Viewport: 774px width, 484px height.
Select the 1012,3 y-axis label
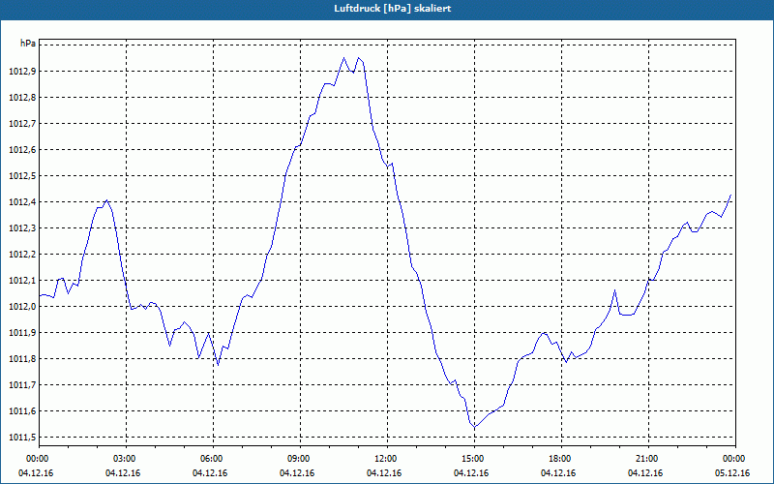[x=22, y=228]
